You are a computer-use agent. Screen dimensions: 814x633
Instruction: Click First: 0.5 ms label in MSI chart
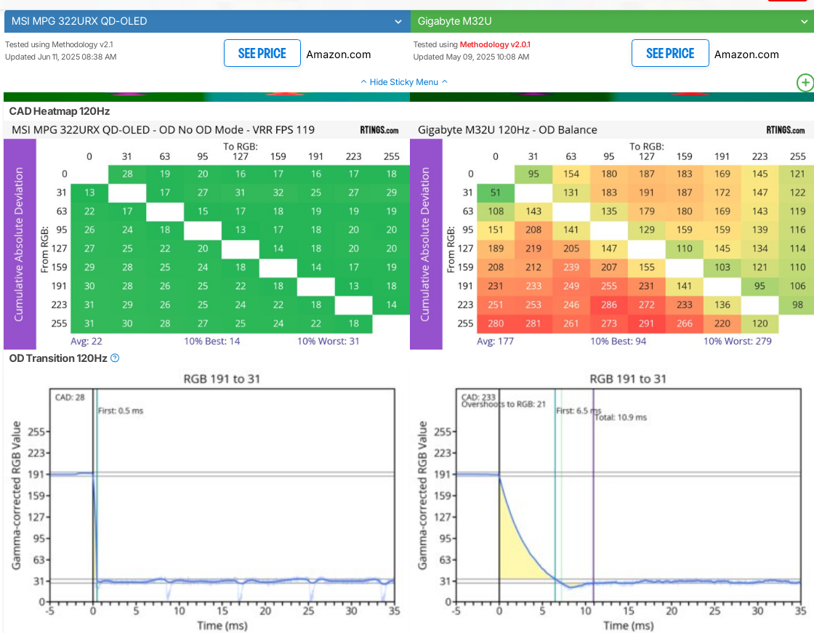tap(121, 411)
